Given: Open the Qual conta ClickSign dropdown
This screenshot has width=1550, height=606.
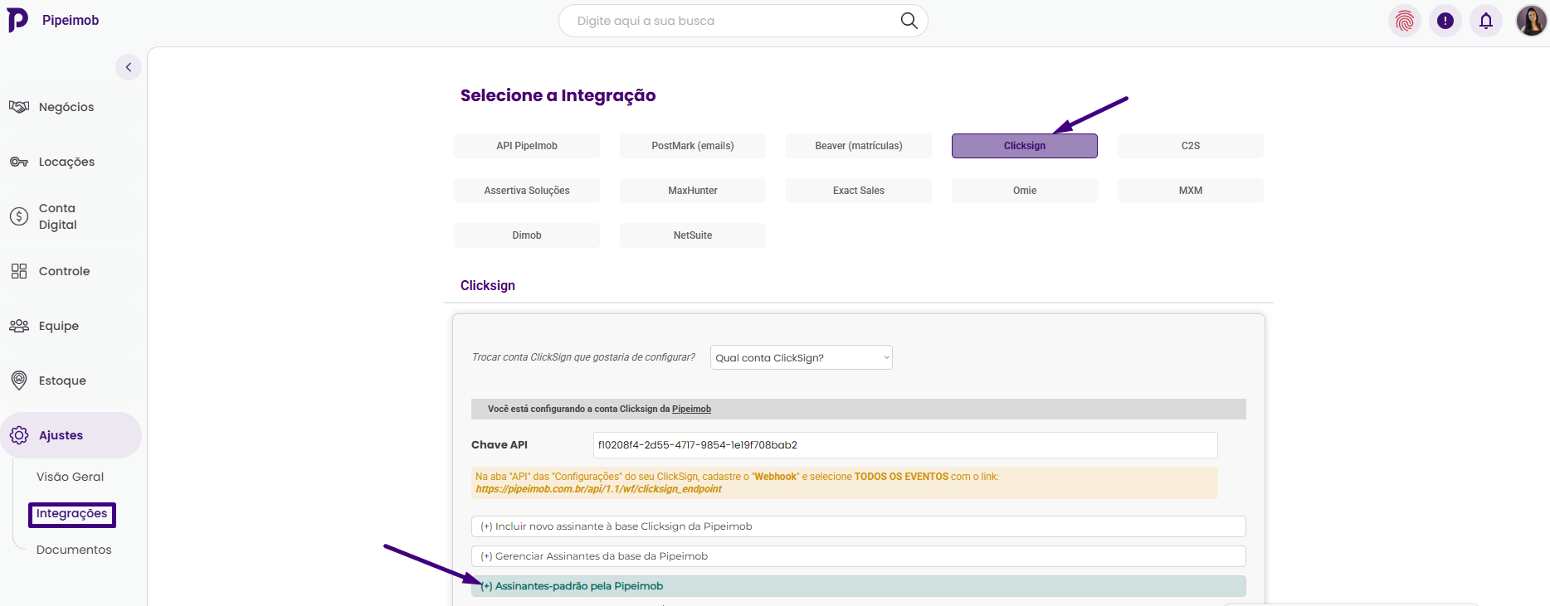Looking at the screenshot, I should (x=801, y=357).
